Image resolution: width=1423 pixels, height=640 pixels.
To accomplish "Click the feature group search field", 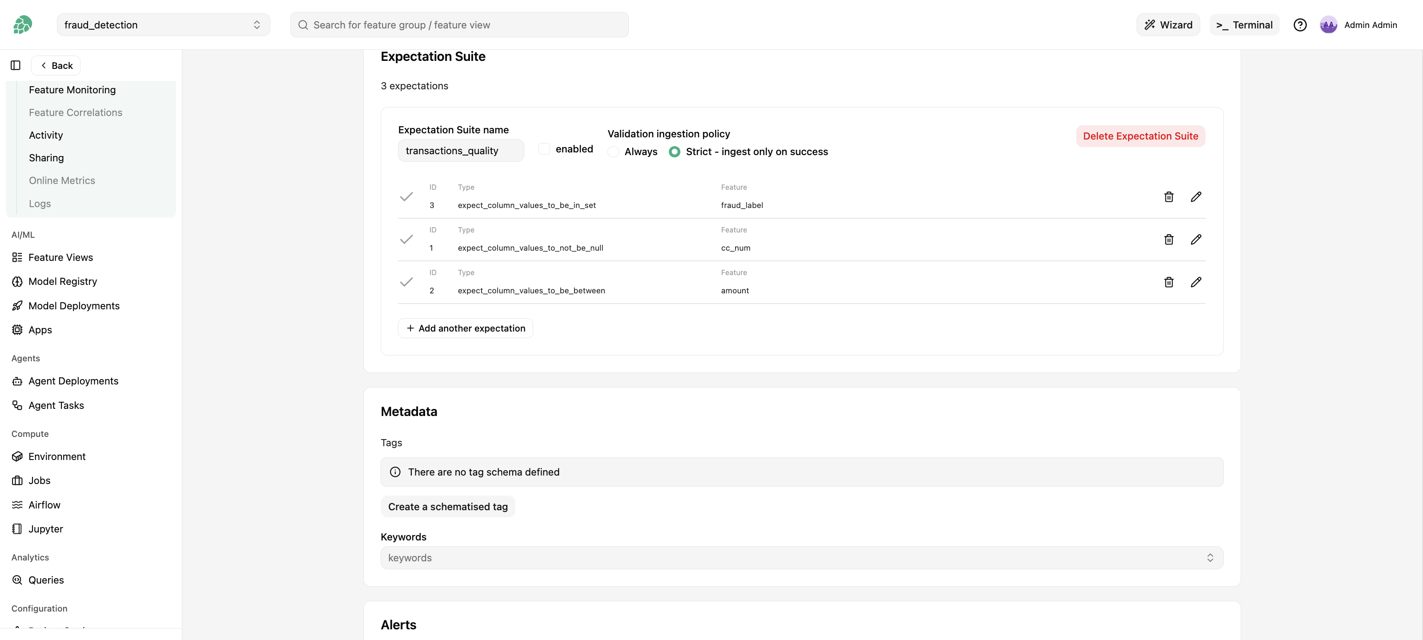I will tap(459, 25).
